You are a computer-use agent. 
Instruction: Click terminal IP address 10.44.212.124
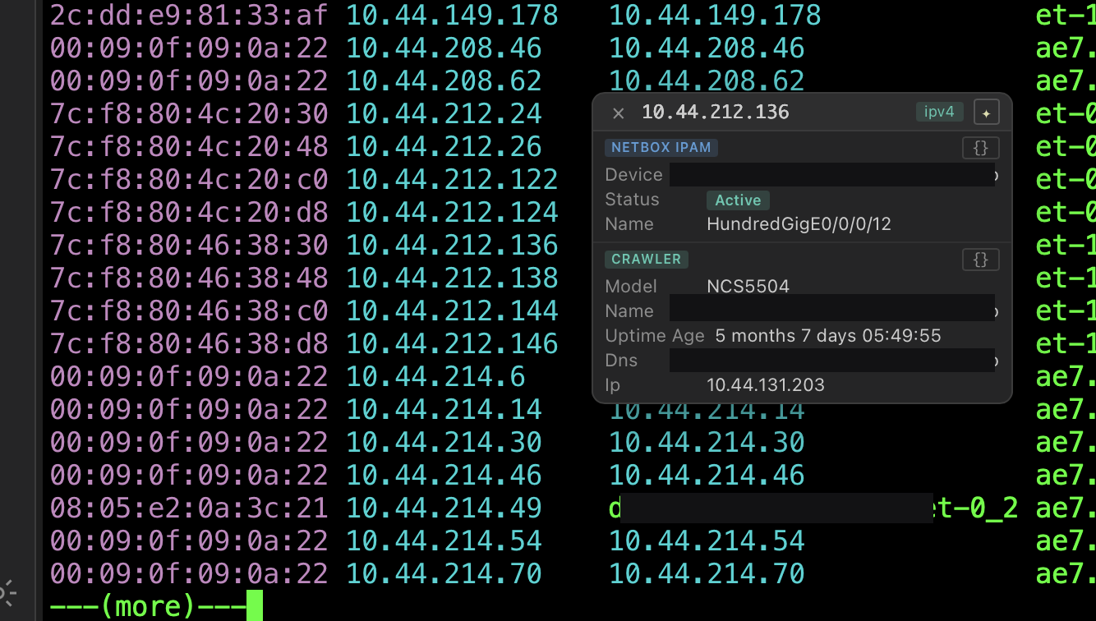pyautogui.click(x=452, y=212)
